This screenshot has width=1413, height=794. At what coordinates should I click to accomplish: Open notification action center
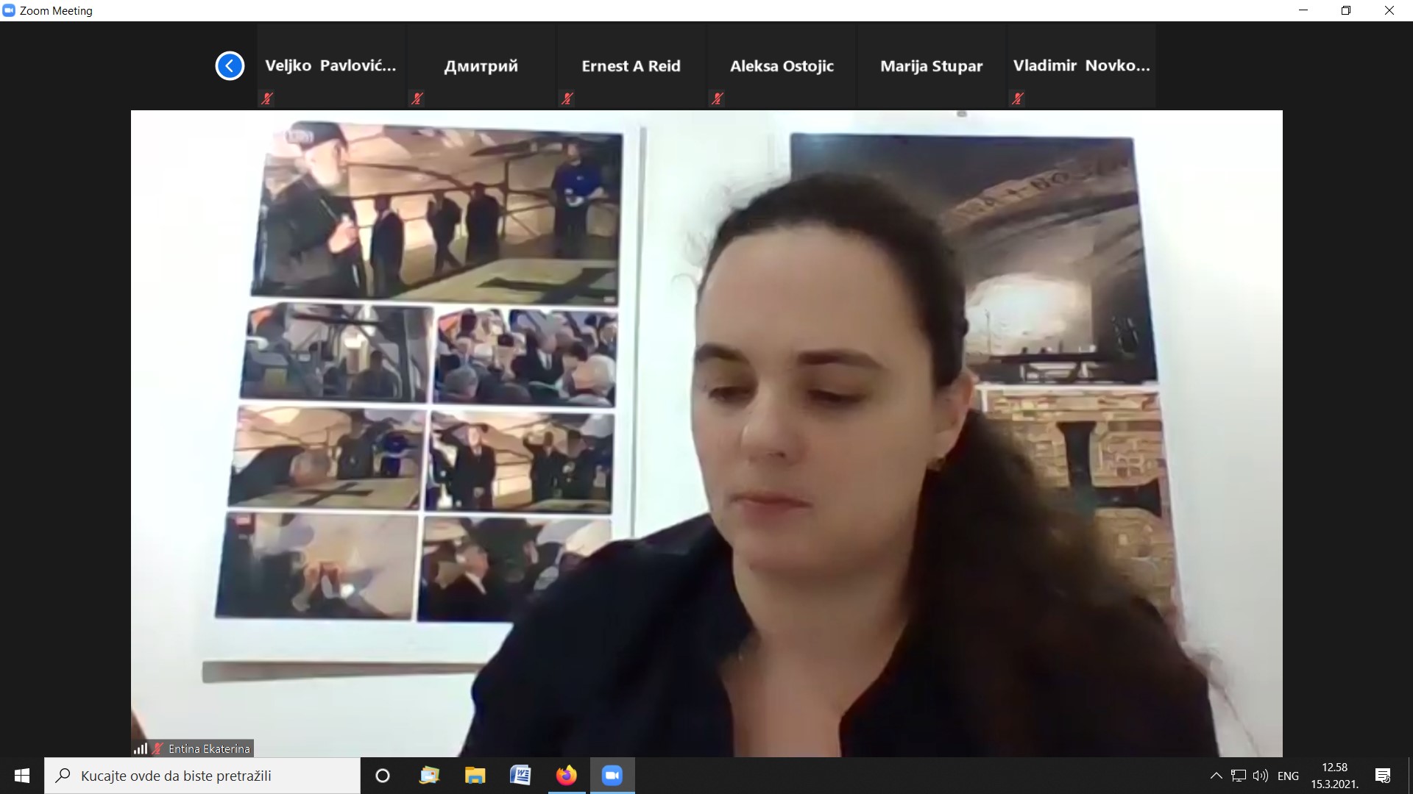pyautogui.click(x=1383, y=776)
